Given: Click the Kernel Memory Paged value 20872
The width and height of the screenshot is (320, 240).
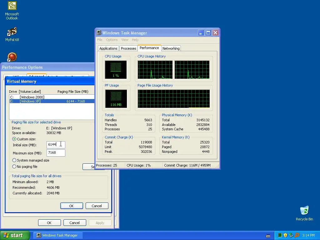Looking at the screenshot, I should click(x=205, y=147).
